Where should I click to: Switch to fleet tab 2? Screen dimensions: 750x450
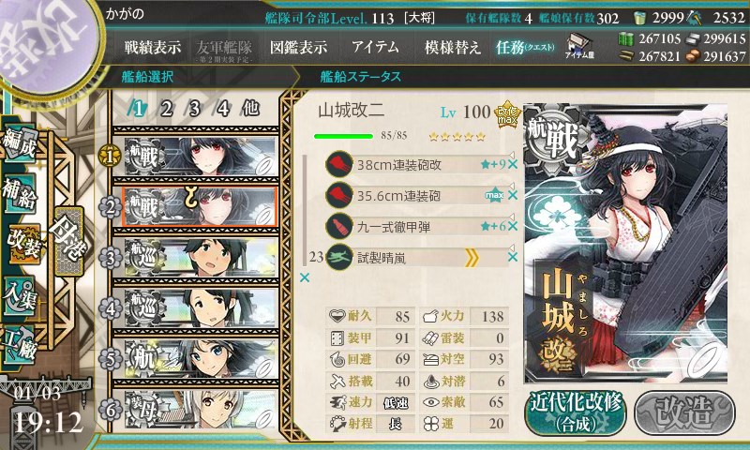tap(166, 109)
